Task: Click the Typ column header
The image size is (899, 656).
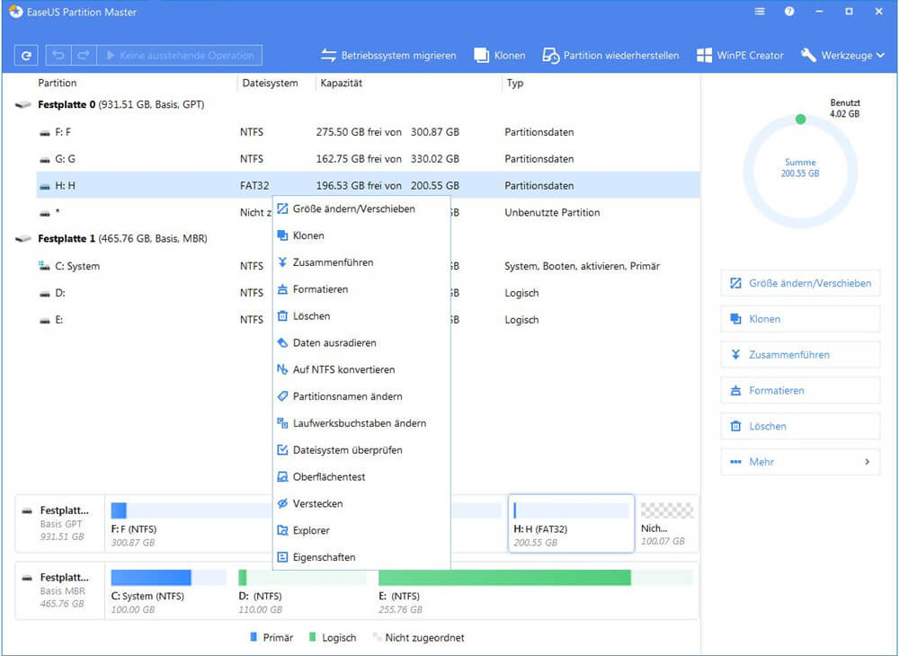Action: click(x=515, y=83)
